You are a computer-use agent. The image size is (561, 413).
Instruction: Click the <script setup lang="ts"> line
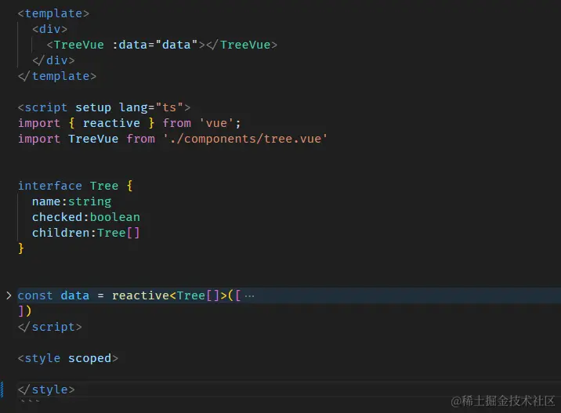tap(103, 107)
